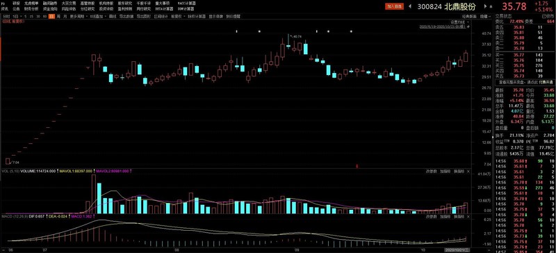Click the red event marker on the price axis
Viewport: 556px width, 253px height.
[x=357, y=165]
